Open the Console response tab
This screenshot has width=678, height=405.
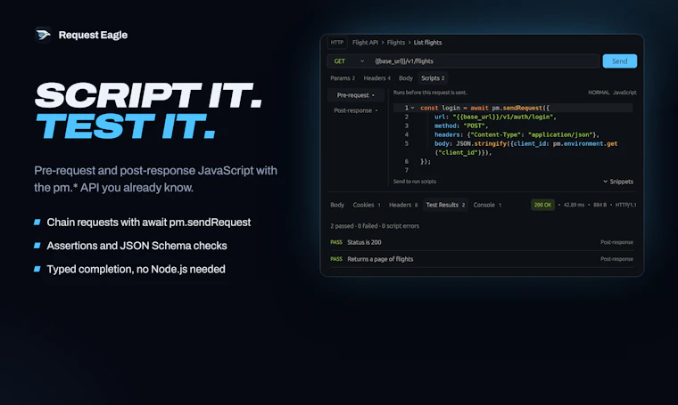487,205
